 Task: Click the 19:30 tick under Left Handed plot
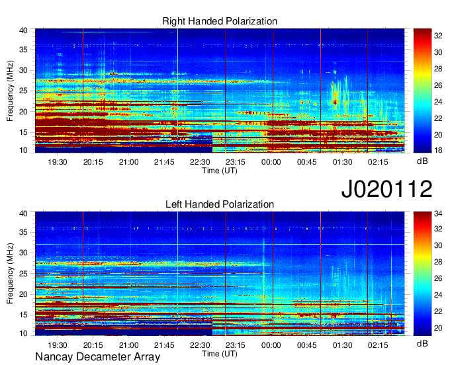[58, 345]
